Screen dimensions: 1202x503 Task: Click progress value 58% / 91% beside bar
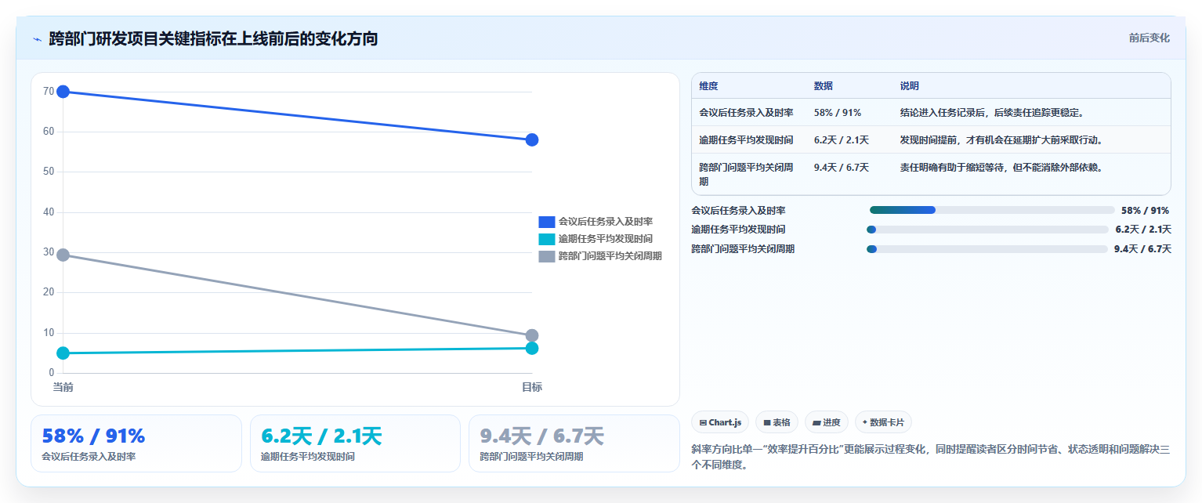1145,210
